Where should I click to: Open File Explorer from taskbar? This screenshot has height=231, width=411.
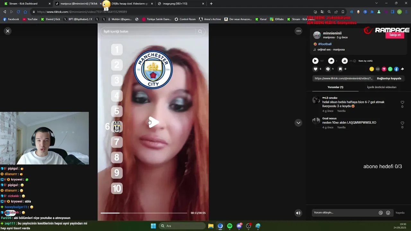211,226
